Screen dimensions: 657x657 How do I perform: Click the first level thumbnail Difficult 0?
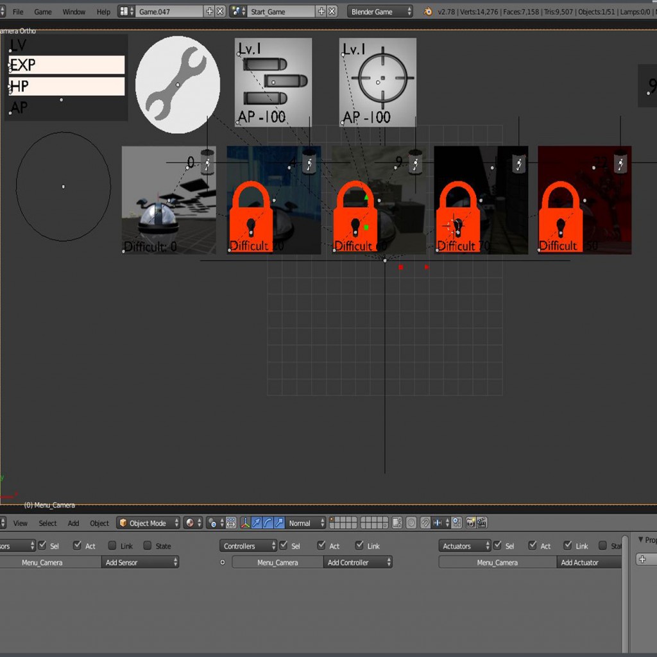tap(168, 200)
